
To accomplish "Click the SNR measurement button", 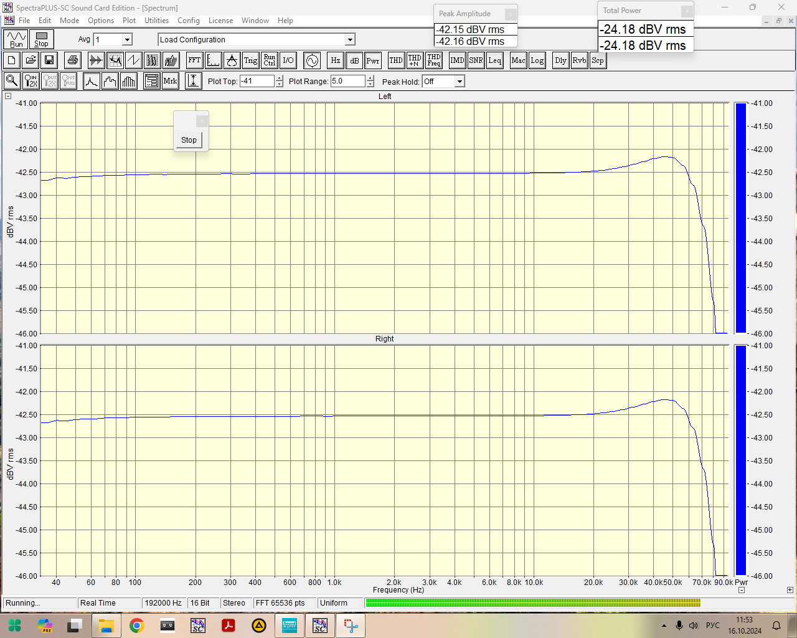I will tap(476, 60).
